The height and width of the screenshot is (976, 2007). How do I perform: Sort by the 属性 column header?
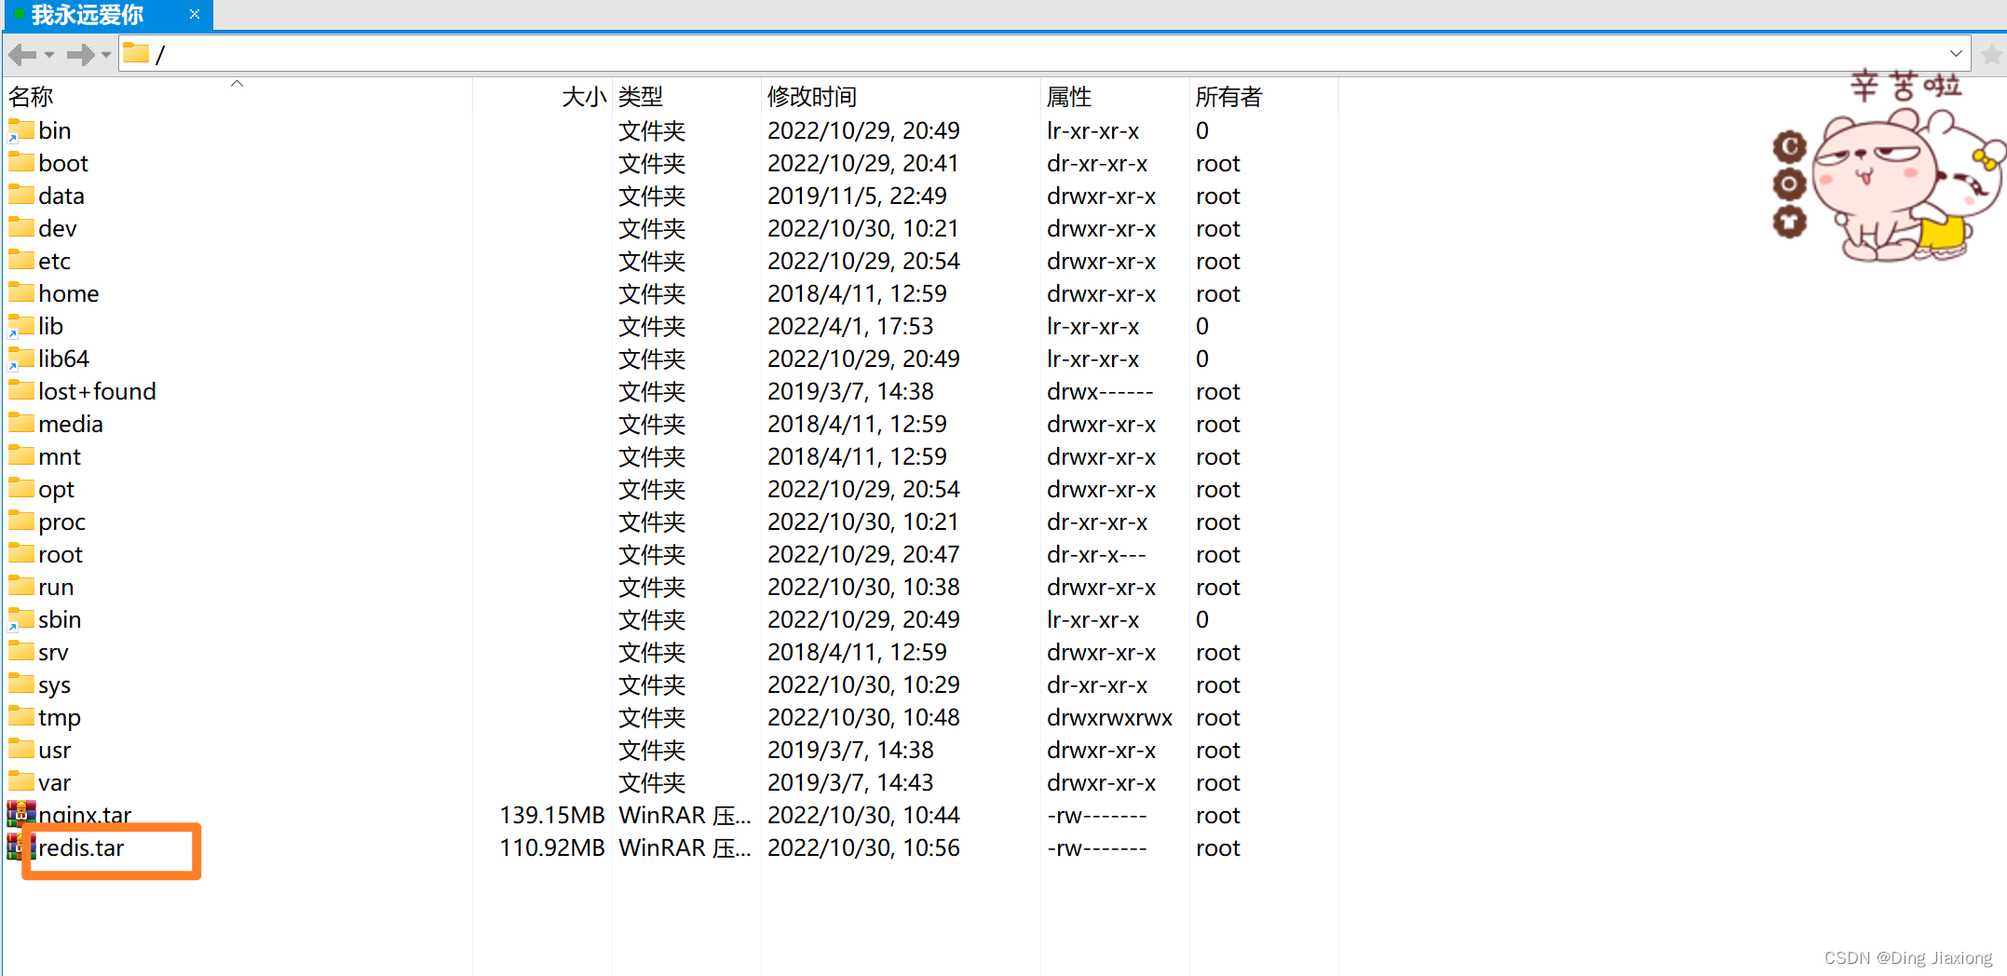click(1116, 96)
